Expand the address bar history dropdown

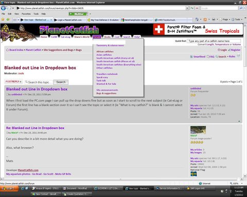point(187,8)
